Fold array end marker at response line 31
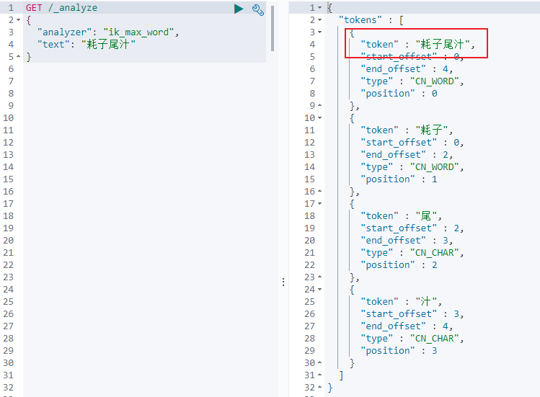This screenshot has width=540, height=397. 319,375
